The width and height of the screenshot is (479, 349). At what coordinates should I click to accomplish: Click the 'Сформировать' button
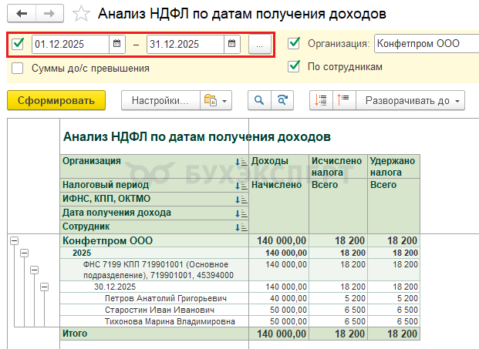[56, 100]
